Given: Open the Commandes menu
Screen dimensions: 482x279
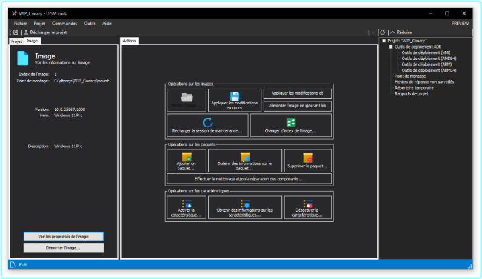Looking at the screenshot, I should [65, 23].
